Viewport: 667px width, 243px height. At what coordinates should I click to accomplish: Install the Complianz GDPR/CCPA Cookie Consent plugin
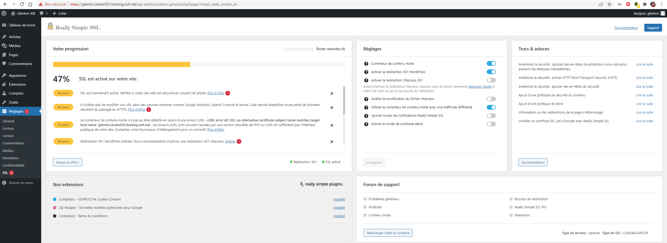tap(339, 199)
